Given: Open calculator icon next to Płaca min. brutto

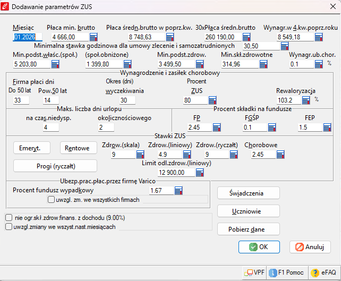Looking at the screenshot, I should (x=93, y=37).
